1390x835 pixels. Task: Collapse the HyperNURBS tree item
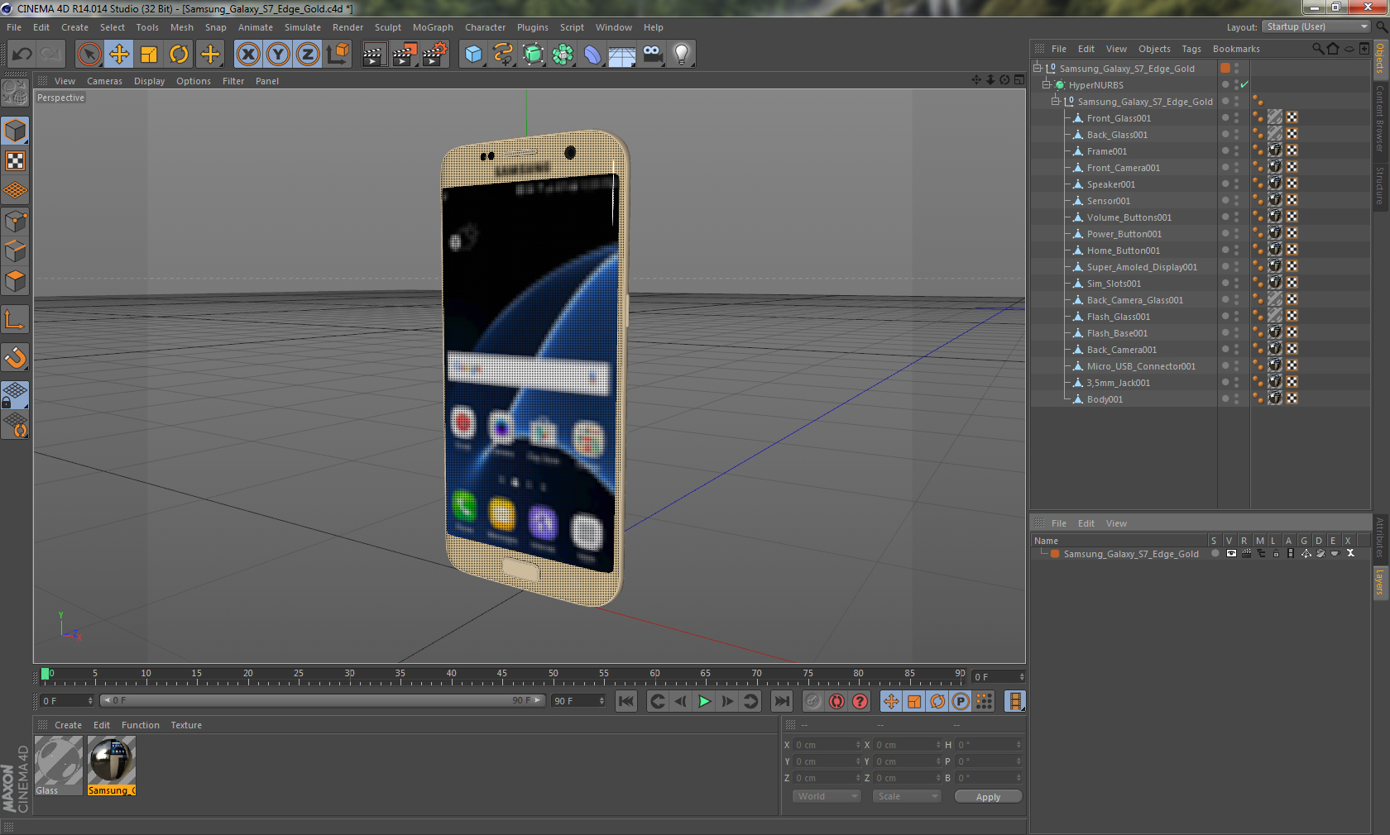click(1046, 84)
